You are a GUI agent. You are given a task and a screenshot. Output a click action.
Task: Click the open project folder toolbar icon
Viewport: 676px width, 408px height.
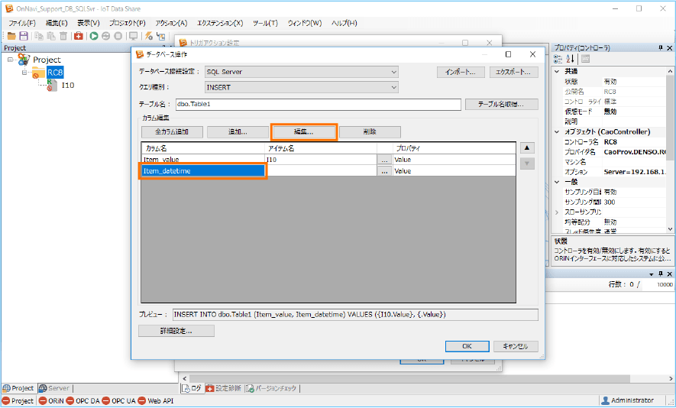11,36
